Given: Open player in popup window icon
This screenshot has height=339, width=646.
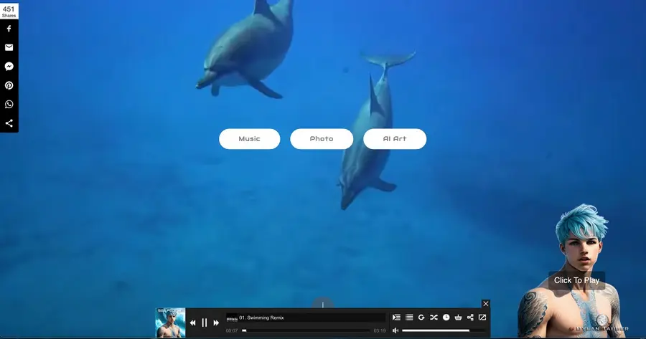Looking at the screenshot, I should pos(482,317).
